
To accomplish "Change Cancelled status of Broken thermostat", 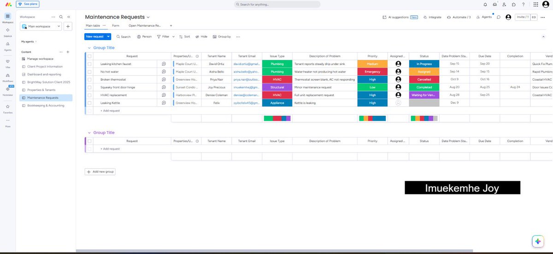I will [424, 79].
